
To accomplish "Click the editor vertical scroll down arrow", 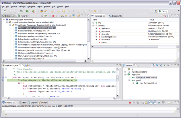I will 118,95.
